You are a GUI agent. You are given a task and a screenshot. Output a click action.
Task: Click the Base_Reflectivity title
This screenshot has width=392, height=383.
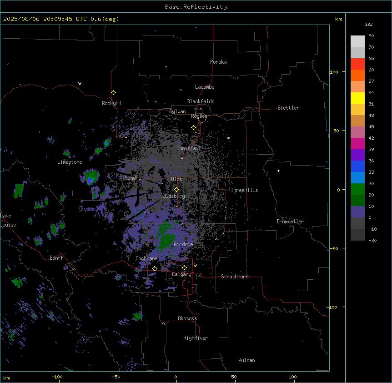click(196, 7)
